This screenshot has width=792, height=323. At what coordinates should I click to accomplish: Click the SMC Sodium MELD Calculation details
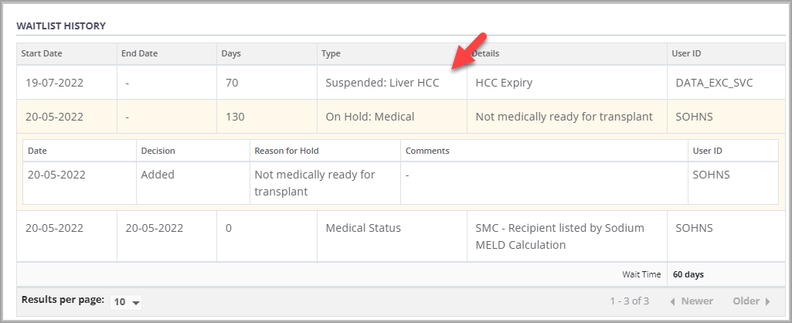[x=559, y=236]
